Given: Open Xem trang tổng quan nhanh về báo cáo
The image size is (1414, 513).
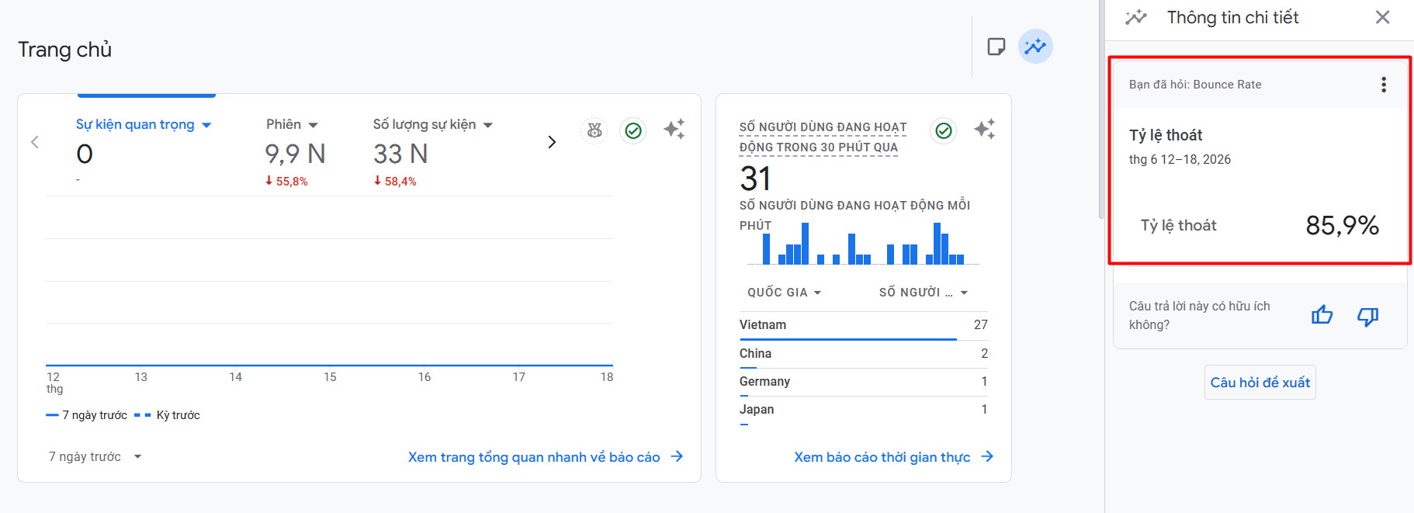Looking at the screenshot, I should tap(546, 457).
